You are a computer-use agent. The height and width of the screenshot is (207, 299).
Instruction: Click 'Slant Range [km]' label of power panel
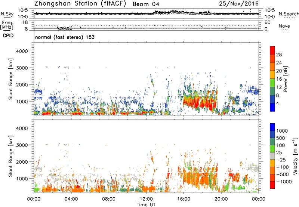point(10,79)
